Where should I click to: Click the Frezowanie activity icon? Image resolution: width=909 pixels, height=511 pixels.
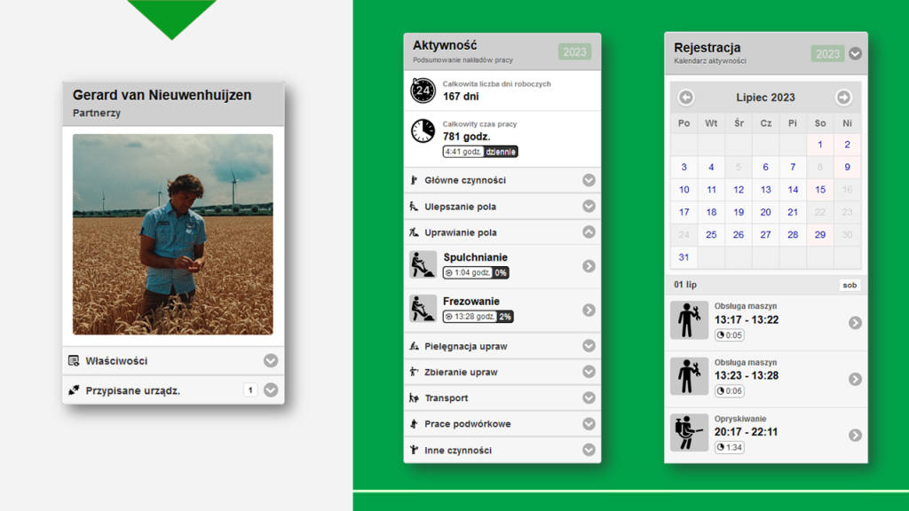pyautogui.click(x=423, y=309)
